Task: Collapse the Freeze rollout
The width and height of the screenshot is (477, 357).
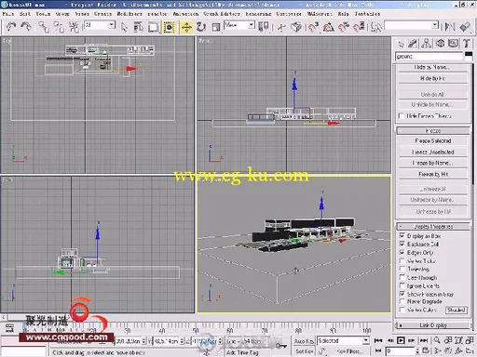Action: click(x=433, y=131)
